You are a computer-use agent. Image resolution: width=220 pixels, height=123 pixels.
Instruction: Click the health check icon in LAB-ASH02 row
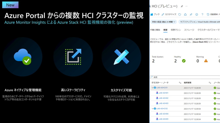(215, 98)
